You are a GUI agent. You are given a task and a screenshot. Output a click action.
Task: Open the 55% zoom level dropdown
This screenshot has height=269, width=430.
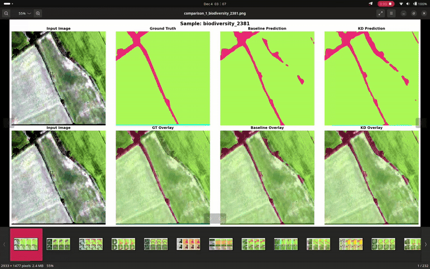pyautogui.click(x=24, y=13)
